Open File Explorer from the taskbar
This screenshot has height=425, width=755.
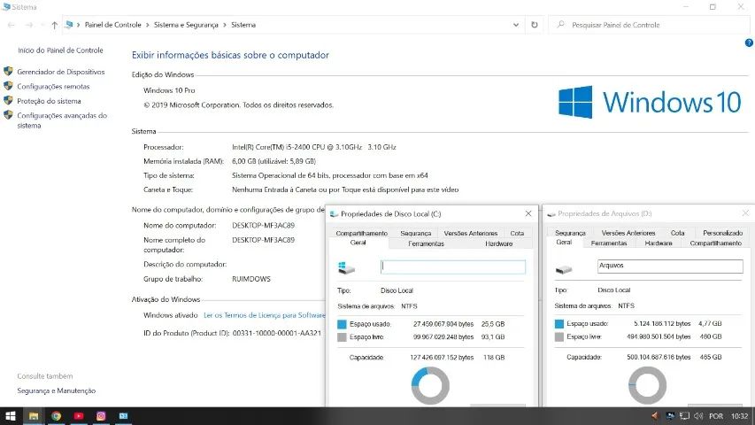tap(34, 416)
